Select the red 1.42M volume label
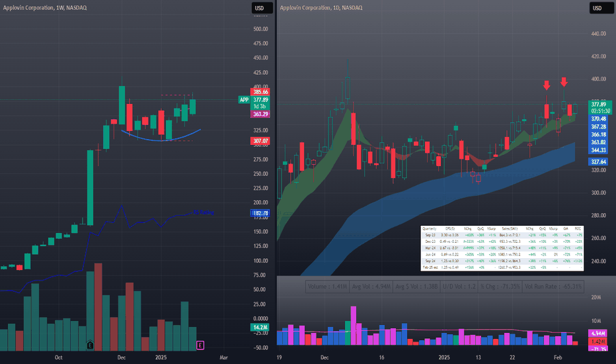This screenshot has height=364, width=616. pyautogui.click(x=598, y=341)
